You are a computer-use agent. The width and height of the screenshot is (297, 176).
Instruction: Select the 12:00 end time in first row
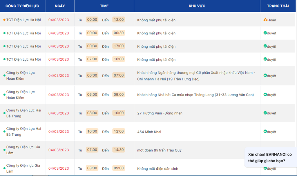(x=119, y=20)
